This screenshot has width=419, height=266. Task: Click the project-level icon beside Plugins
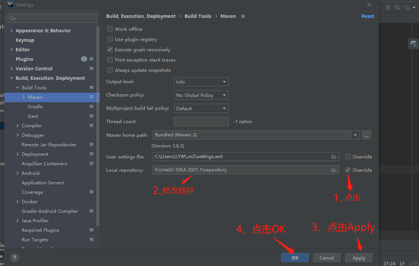coord(91,59)
